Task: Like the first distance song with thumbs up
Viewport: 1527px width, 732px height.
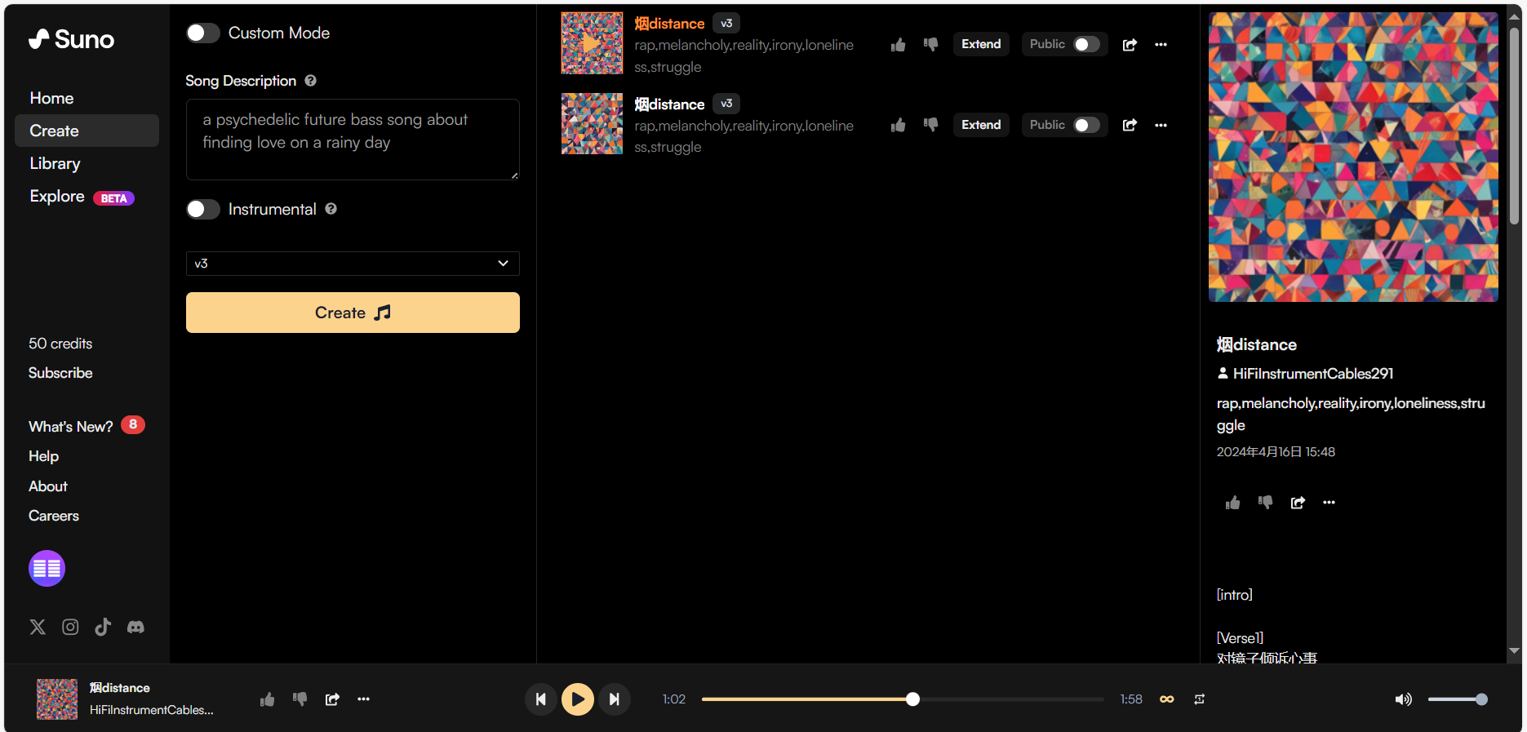Action: [898, 45]
